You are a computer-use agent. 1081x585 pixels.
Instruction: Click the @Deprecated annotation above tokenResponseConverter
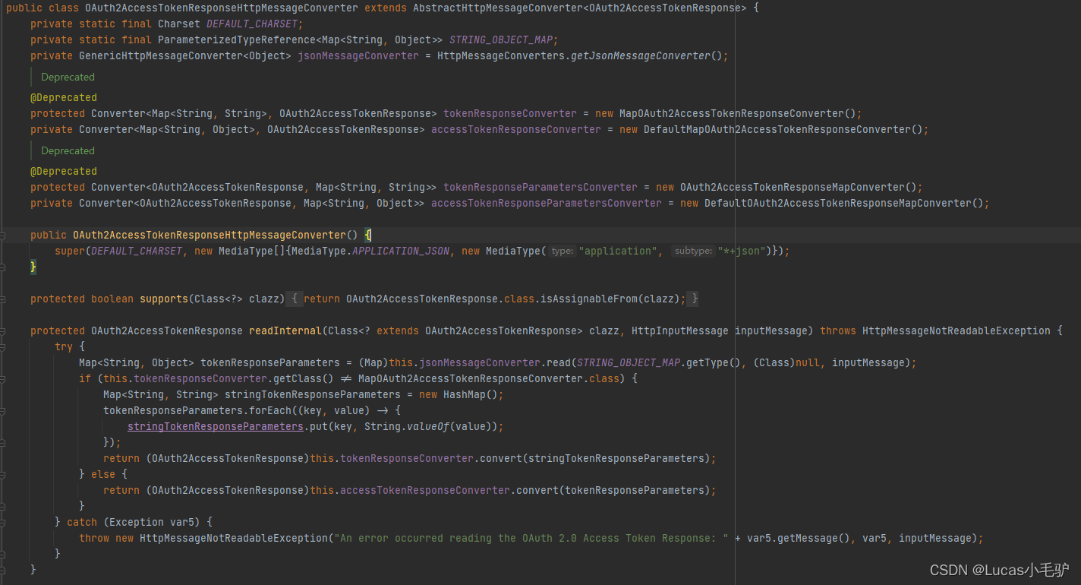pyautogui.click(x=64, y=98)
